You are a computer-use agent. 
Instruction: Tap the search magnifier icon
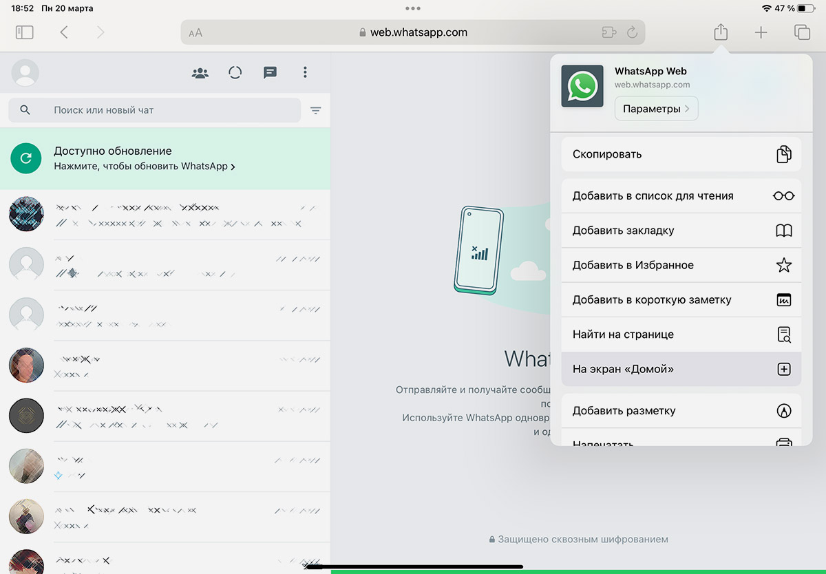point(25,110)
